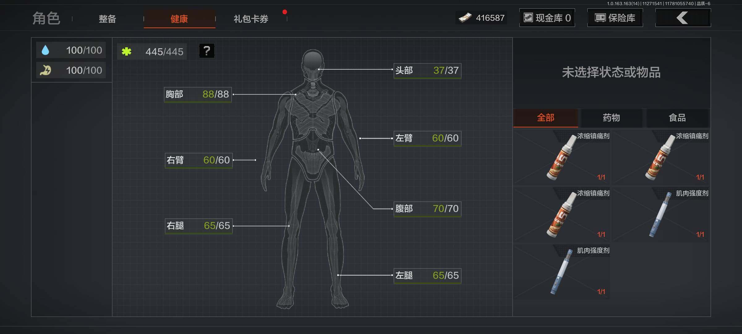Filter items by 药物 medicine
The image size is (742, 334).
pos(611,118)
